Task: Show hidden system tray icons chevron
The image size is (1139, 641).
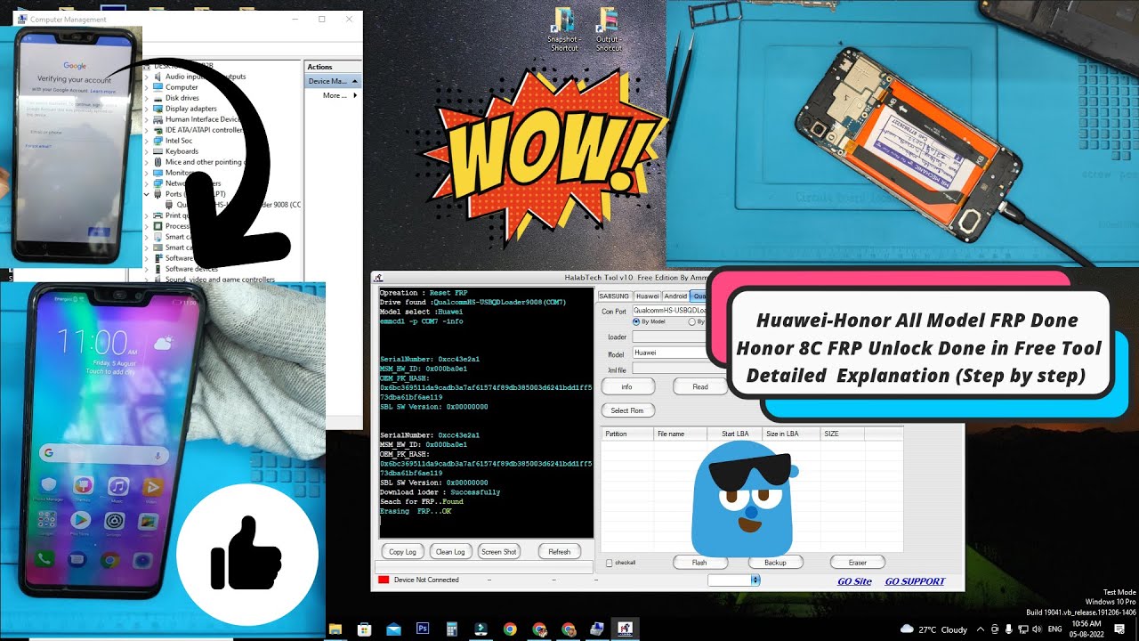Action: [x=981, y=629]
